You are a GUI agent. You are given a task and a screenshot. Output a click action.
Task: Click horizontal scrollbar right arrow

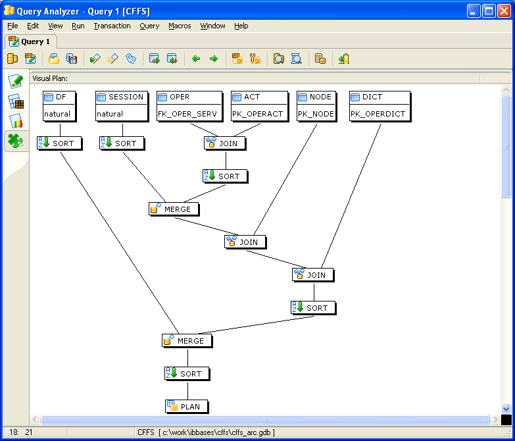point(495,420)
